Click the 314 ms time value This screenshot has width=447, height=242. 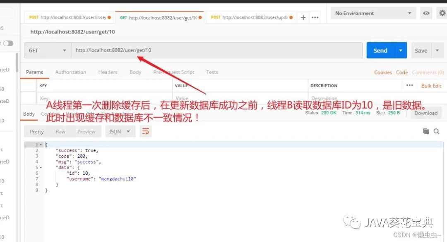pyautogui.click(x=363, y=113)
